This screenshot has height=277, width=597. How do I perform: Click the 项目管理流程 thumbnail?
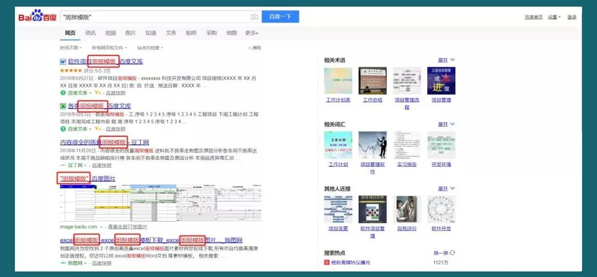pyautogui.click(x=407, y=81)
